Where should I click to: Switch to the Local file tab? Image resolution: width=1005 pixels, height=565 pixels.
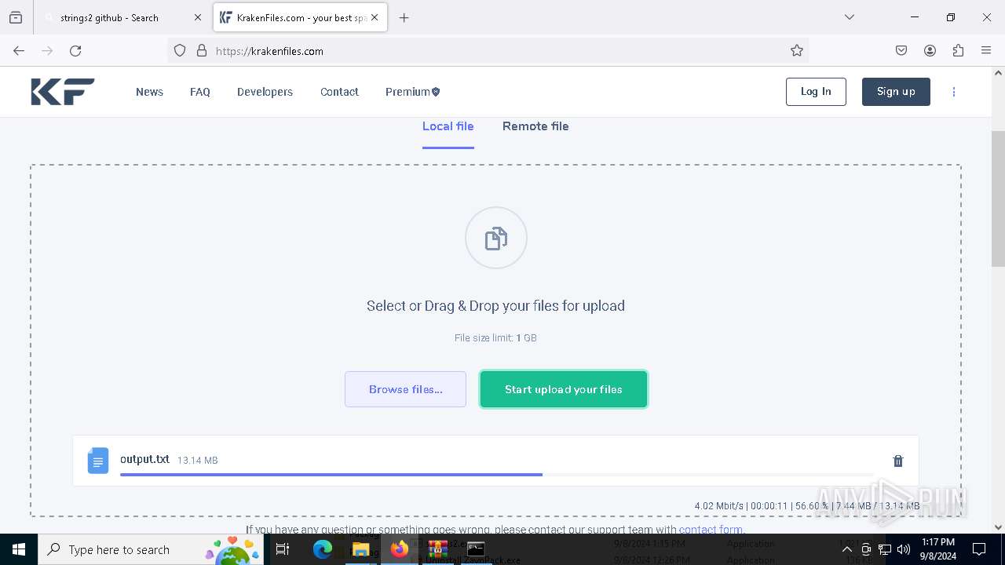[x=448, y=126]
